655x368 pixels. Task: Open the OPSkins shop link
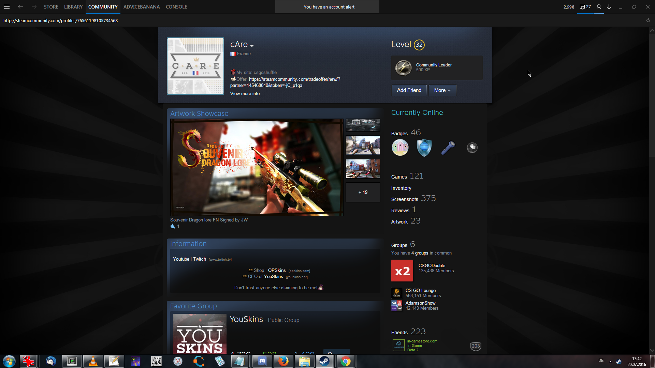(x=277, y=270)
